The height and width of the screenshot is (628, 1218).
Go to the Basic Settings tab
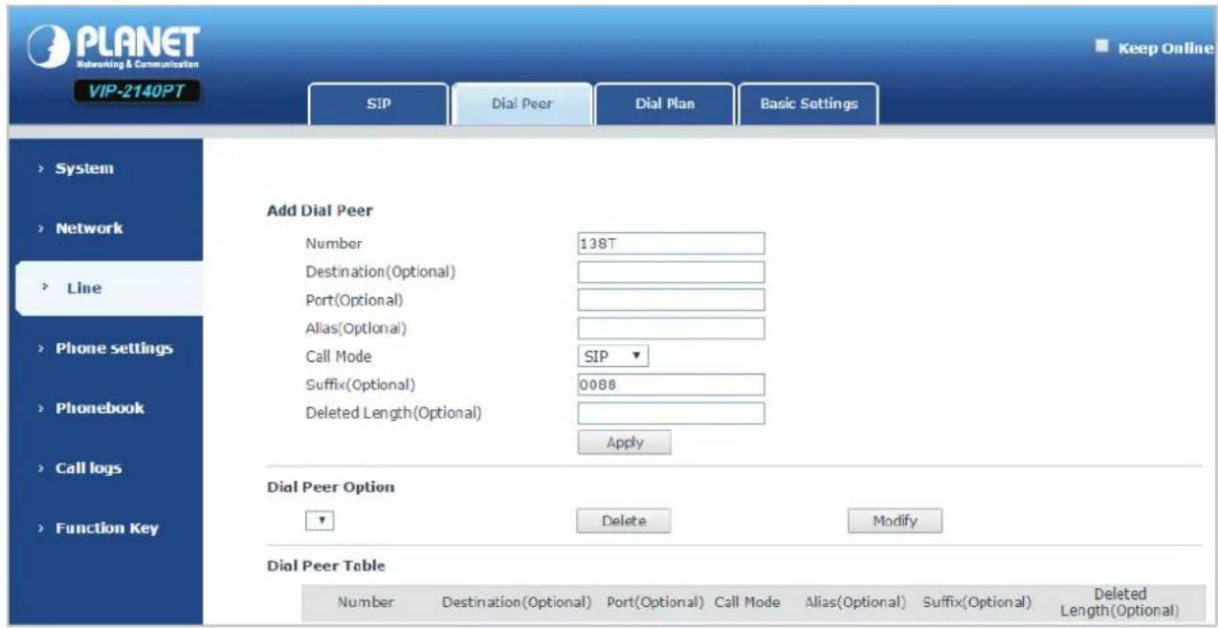point(808,105)
